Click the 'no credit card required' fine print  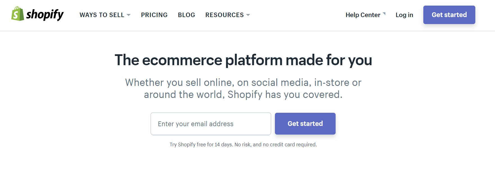tap(290, 145)
